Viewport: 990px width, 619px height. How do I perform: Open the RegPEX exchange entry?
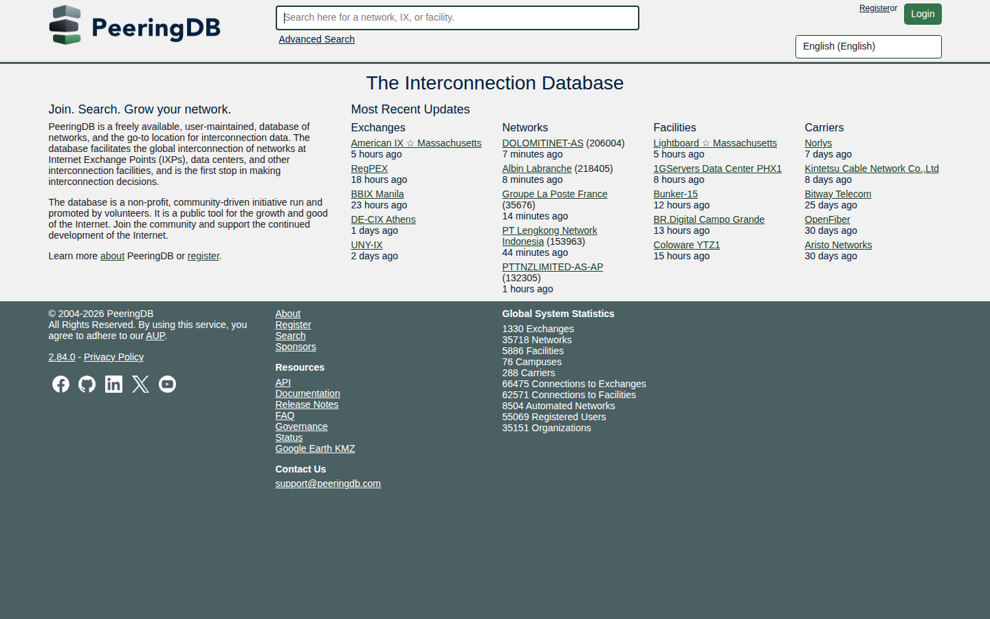(x=369, y=169)
